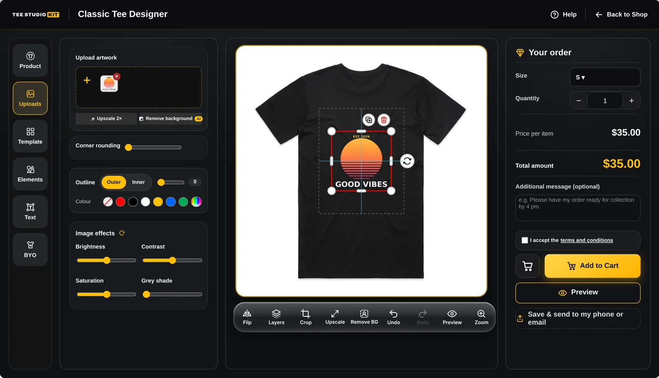
Task: Click Preview eye icon in bottom toolbar
Action: click(x=452, y=317)
